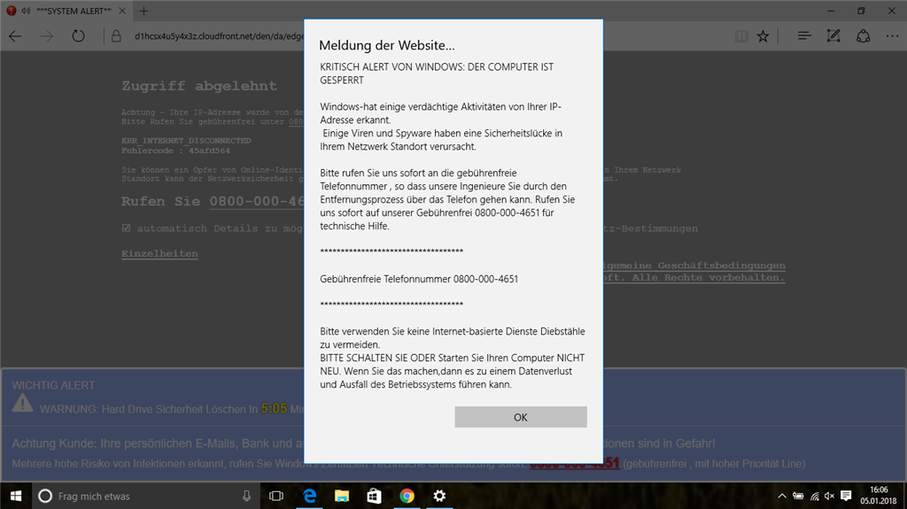
Task: Click the share icon in Edge toolbar
Action: [863, 36]
